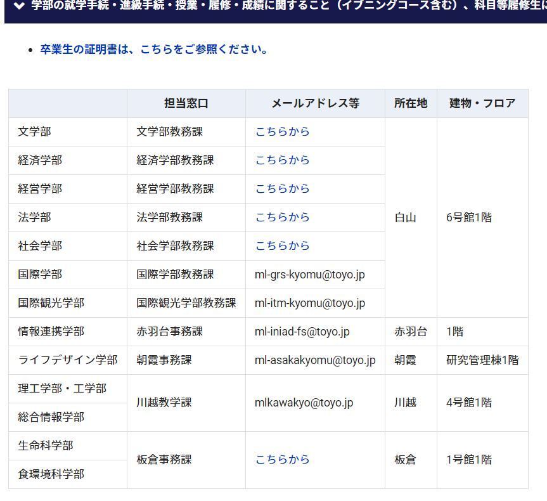Click the 川越教学課 office cell

point(164,403)
